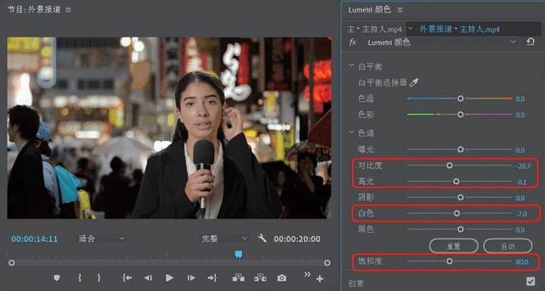The height and width of the screenshot is (291, 545).
Task: Adjust the 色温 slider handle
Action: [x=461, y=99]
